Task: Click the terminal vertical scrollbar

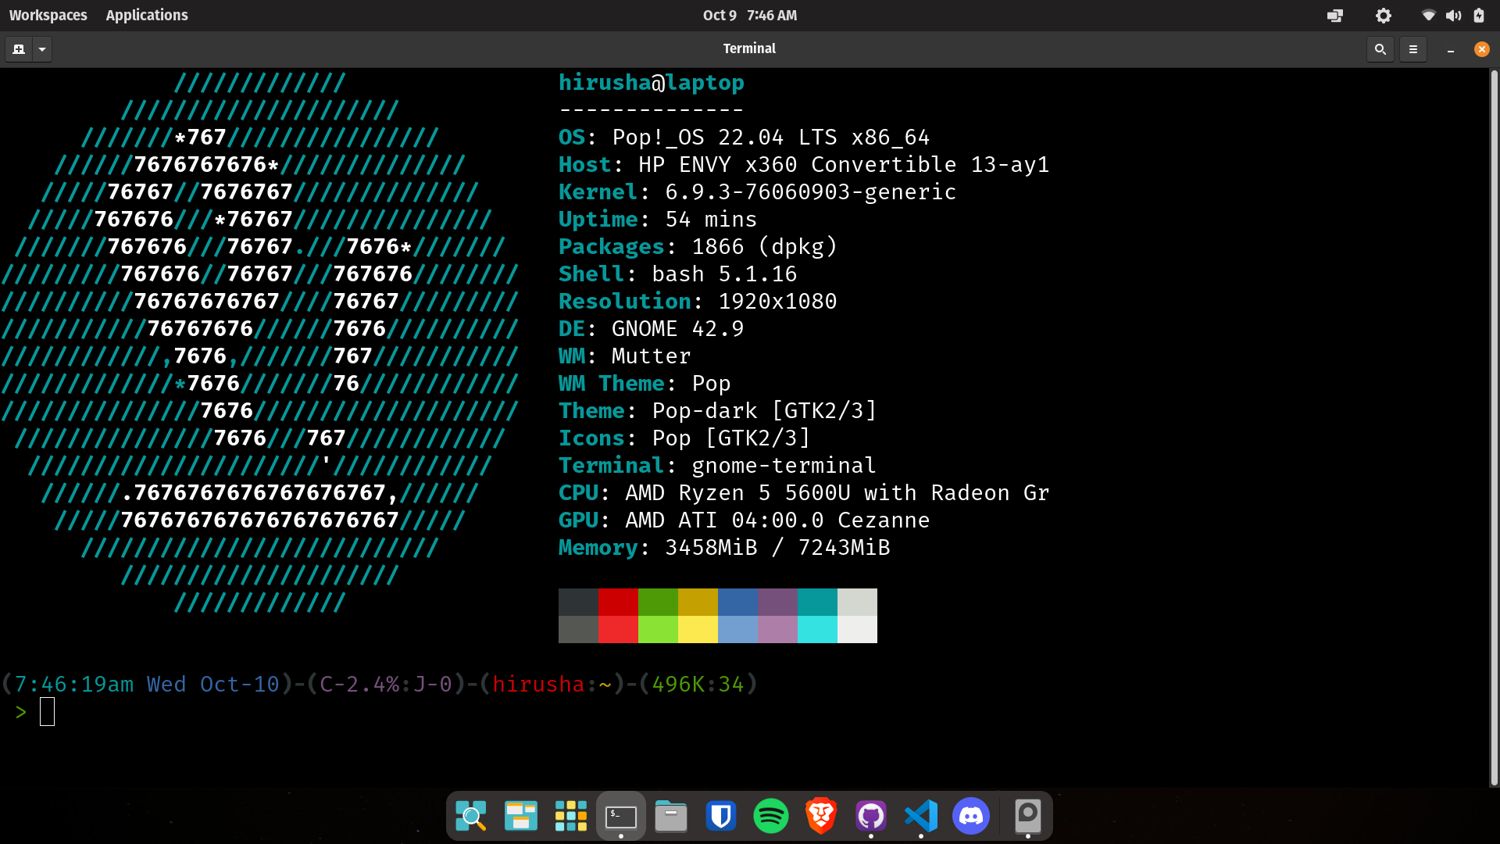Action: click(x=1494, y=427)
